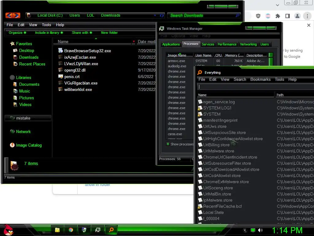Viewport: 314px width, 236px height.
Task: Open Bookmarks menu in Everything
Action: (x=260, y=80)
